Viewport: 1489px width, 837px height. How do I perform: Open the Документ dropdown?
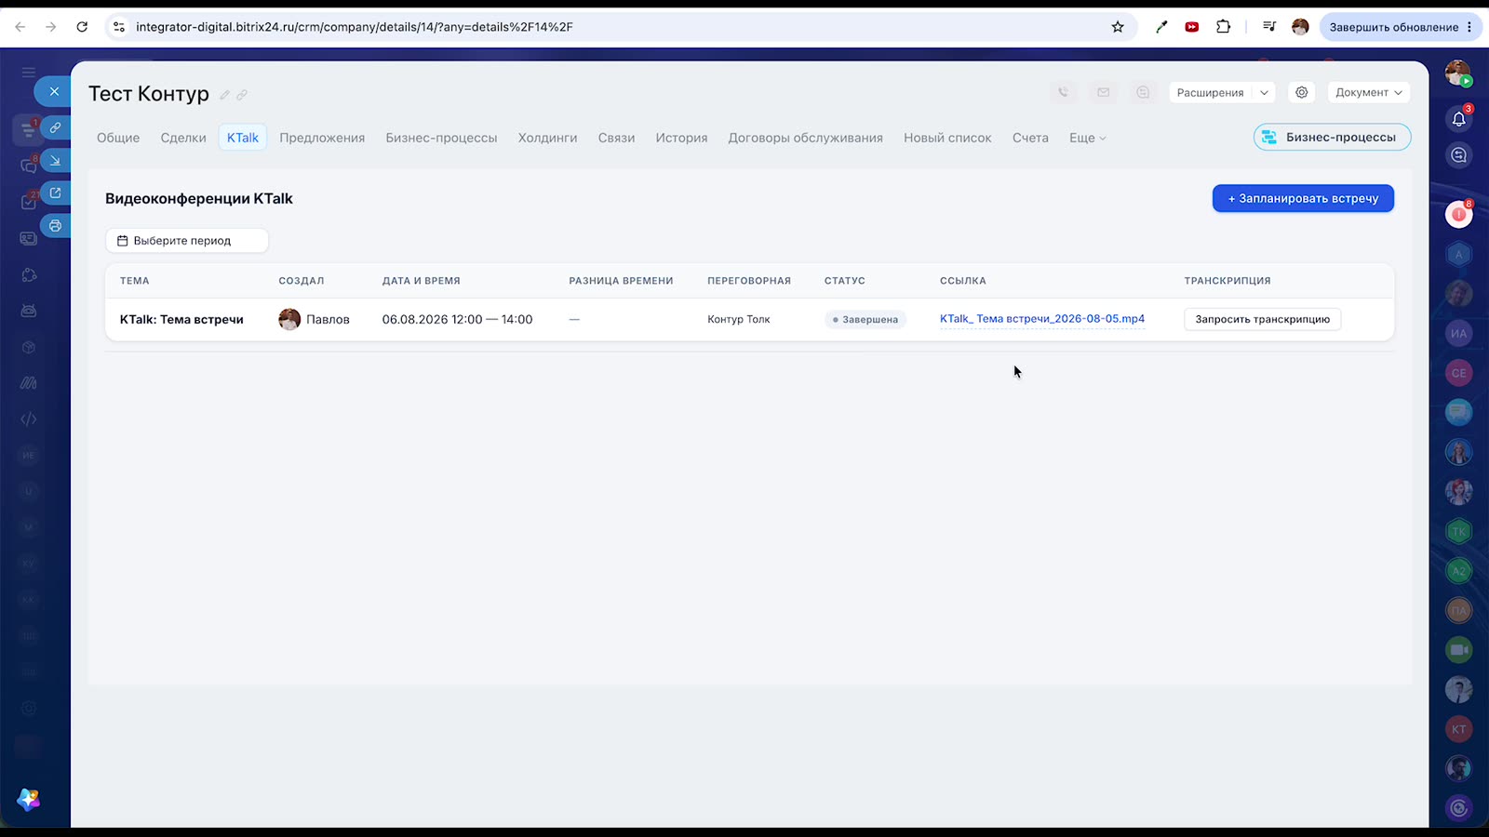[1368, 92]
